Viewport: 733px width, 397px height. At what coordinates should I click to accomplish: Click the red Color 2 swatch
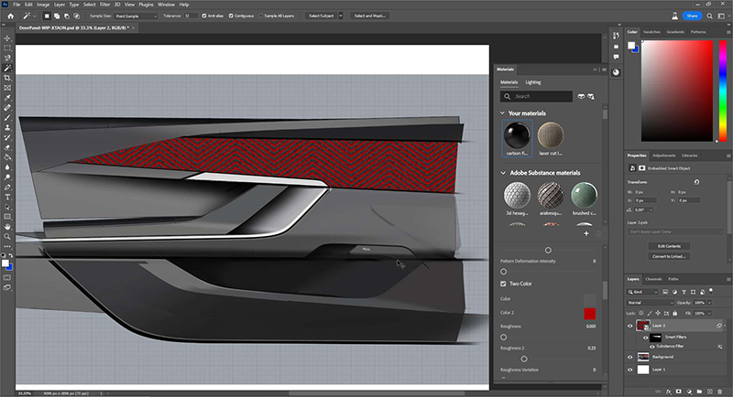[x=589, y=314]
